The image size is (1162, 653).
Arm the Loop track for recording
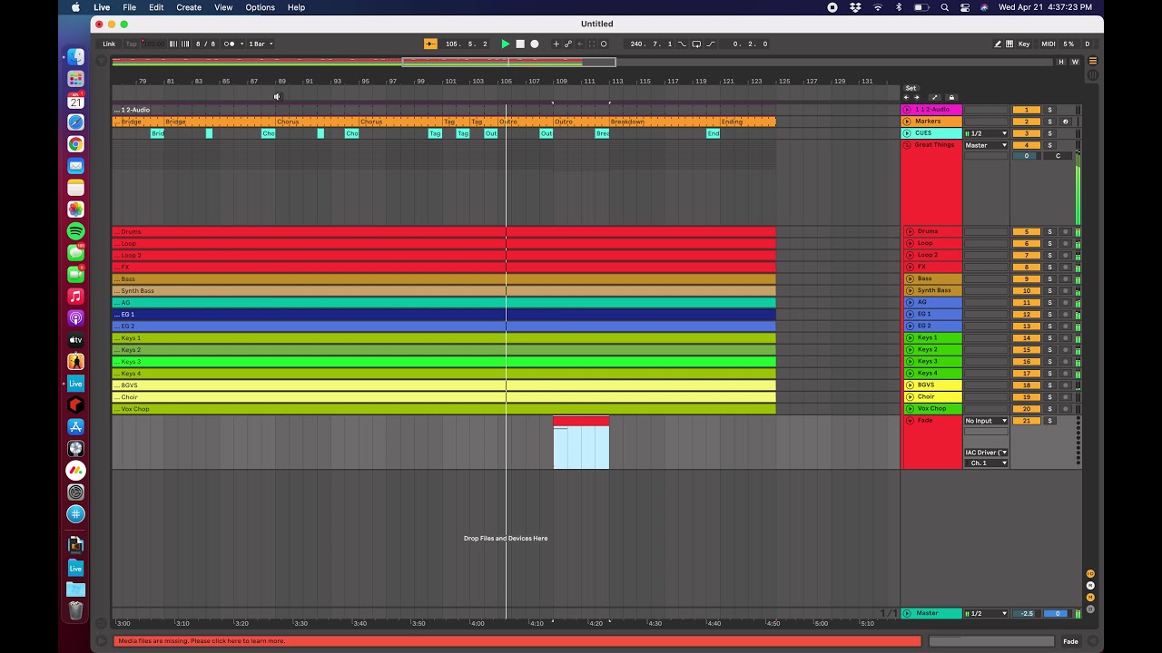pos(1066,243)
